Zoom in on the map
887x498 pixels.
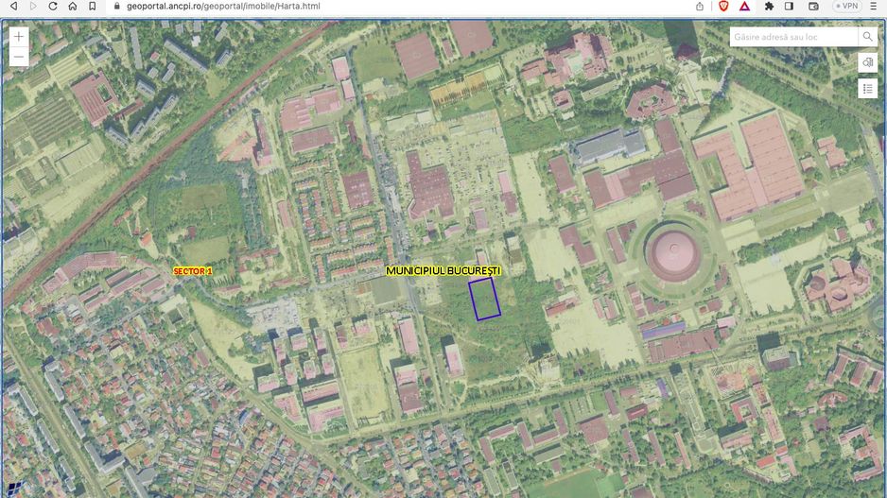coord(19,37)
